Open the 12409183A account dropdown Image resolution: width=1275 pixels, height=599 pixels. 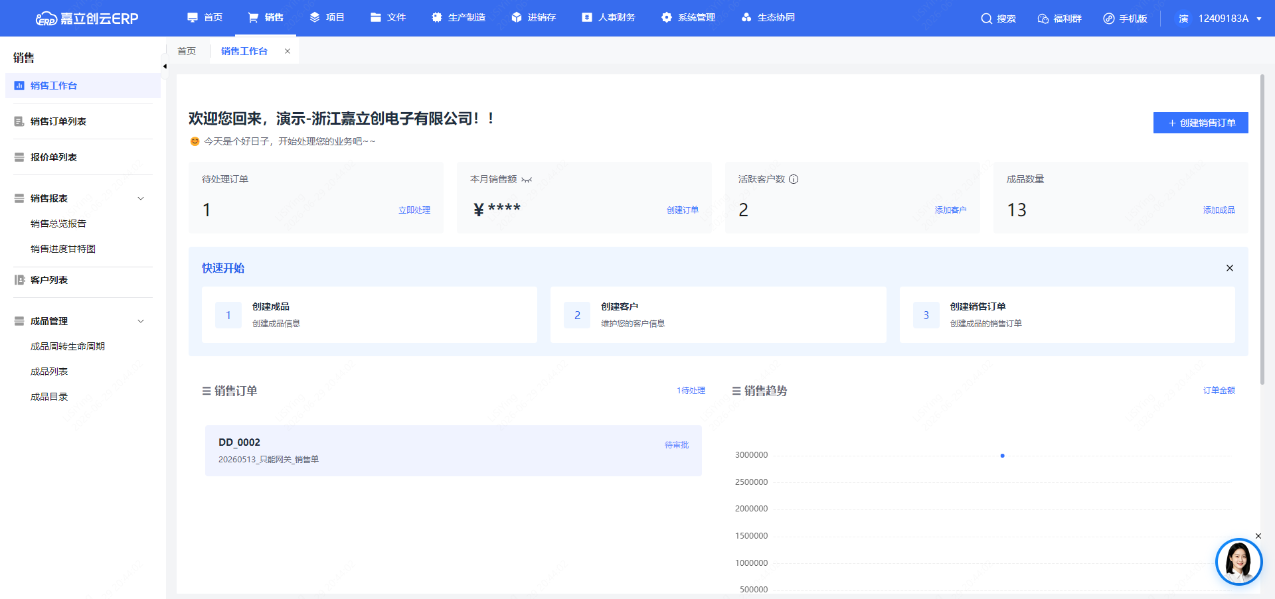[x=1230, y=19]
